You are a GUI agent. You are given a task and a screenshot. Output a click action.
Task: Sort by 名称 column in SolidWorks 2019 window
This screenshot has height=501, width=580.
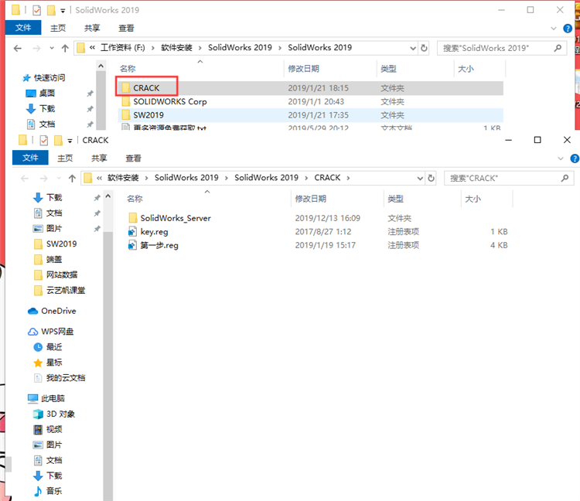(x=128, y=68)
